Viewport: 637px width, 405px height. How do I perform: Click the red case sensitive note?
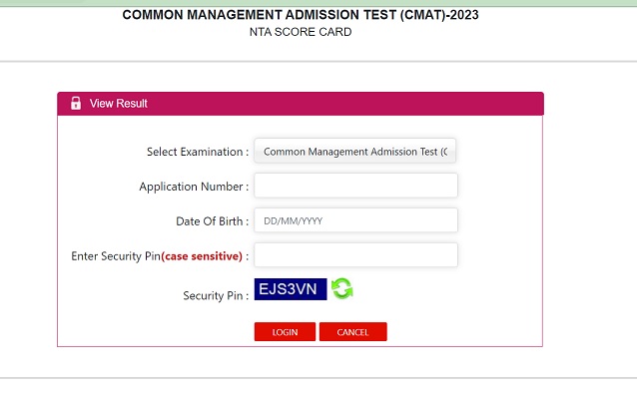[x=202, y=256]
